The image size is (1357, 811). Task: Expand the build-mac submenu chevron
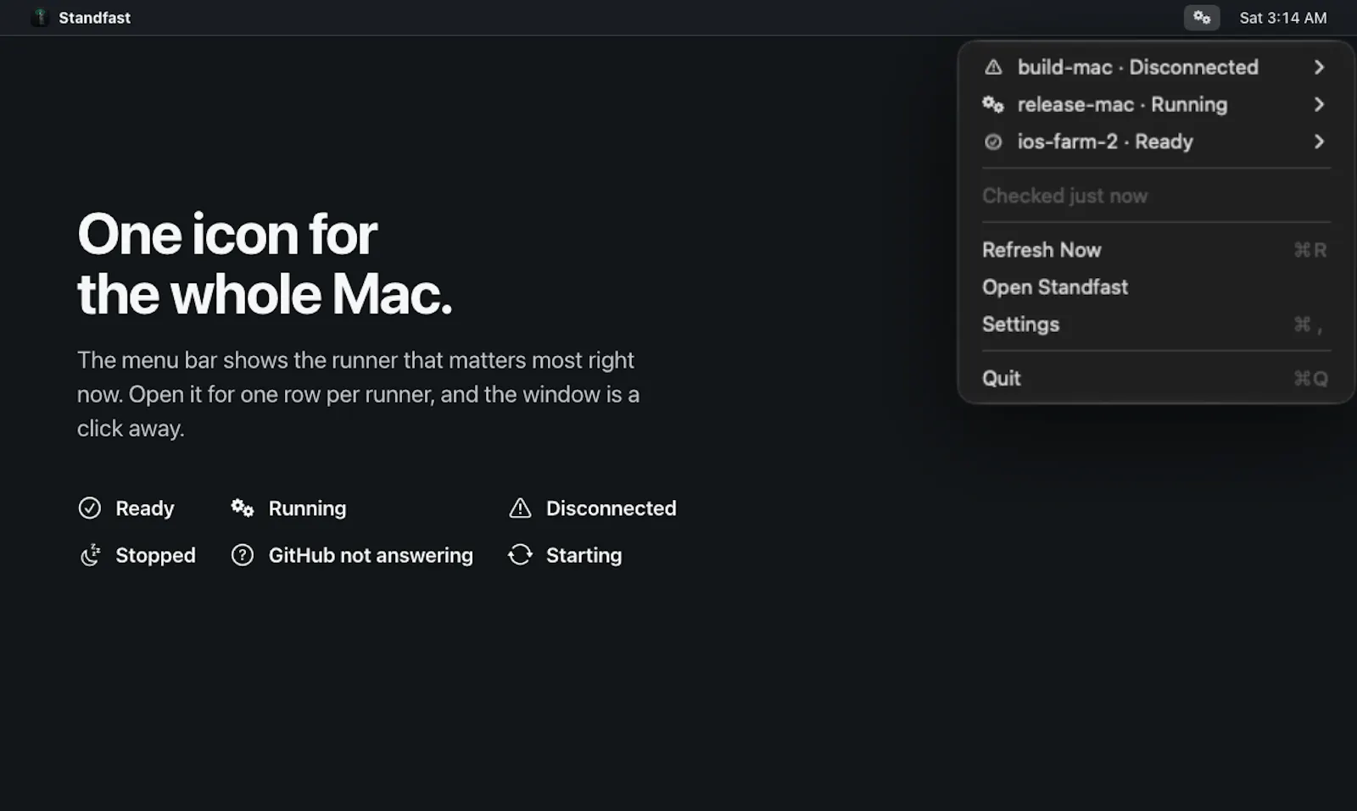tap(1319, 67)
